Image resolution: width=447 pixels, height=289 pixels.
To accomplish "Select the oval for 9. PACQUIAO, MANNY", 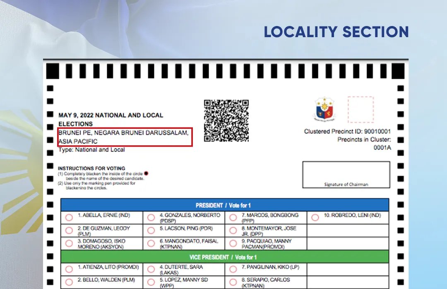I will click(233, 244).
